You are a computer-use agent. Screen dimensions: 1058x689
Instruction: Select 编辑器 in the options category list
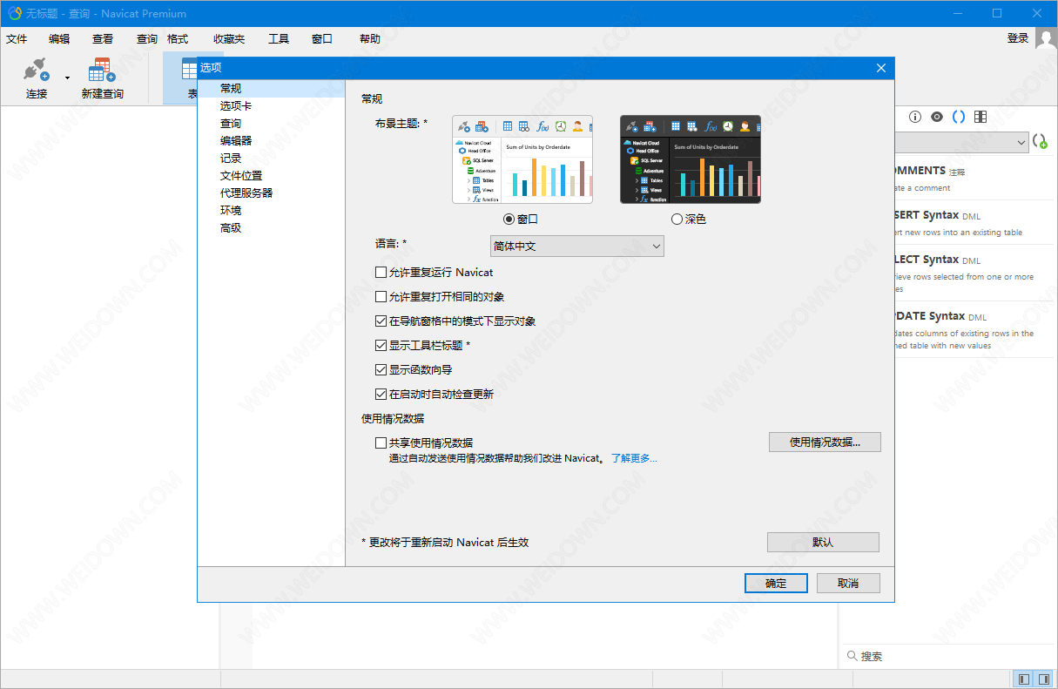(x=236, y=141)
